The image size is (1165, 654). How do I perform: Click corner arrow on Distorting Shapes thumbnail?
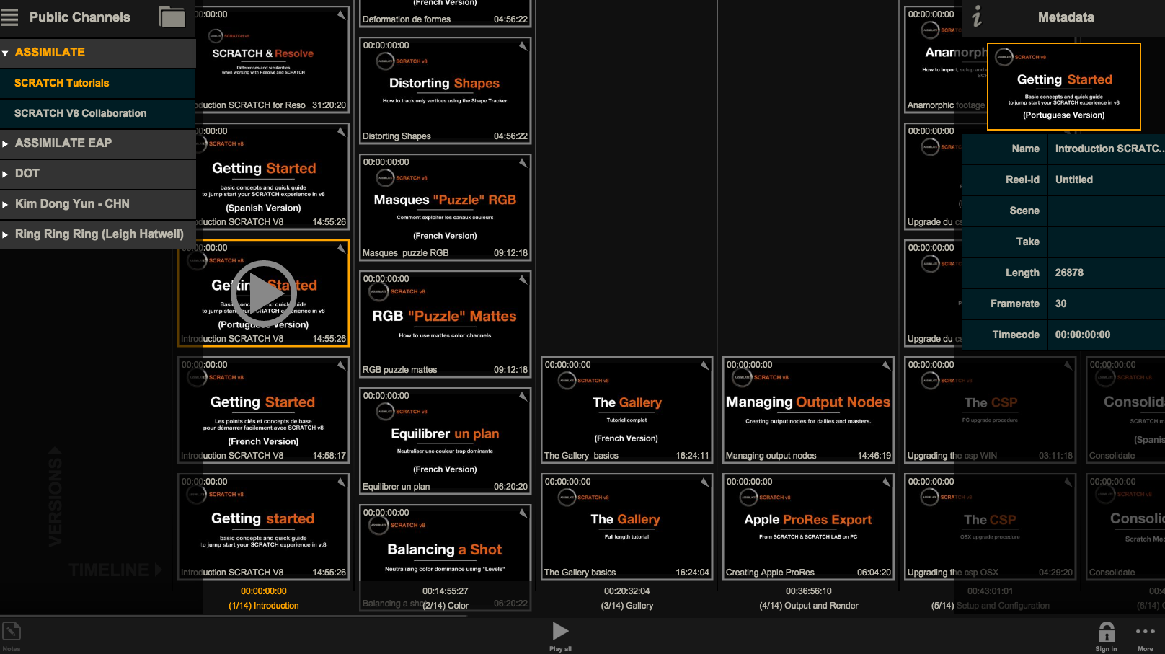pyautogui.click(x=523, y=46)
